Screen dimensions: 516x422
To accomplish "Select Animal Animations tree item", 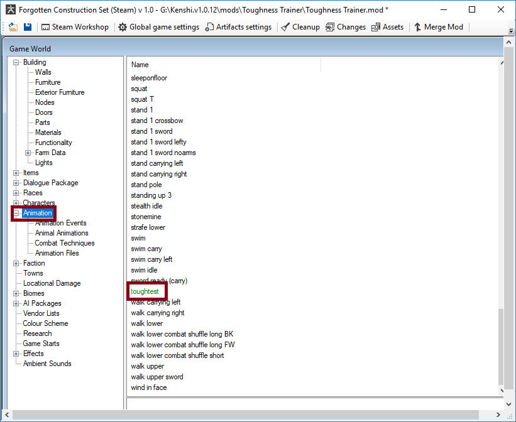I will point(62,233).
